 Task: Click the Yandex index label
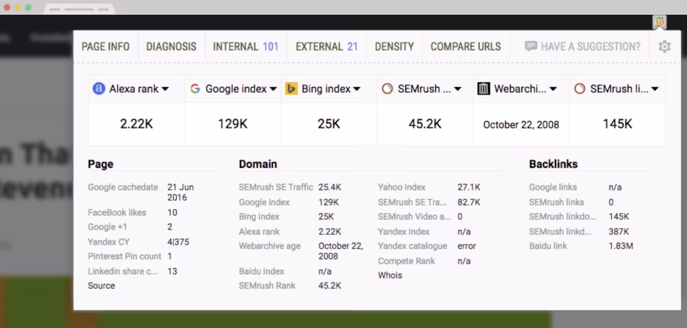[404, 232]
